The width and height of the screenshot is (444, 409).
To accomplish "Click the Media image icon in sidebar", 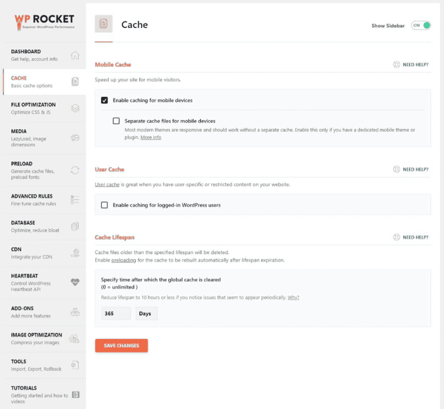I will pos(75,138).
